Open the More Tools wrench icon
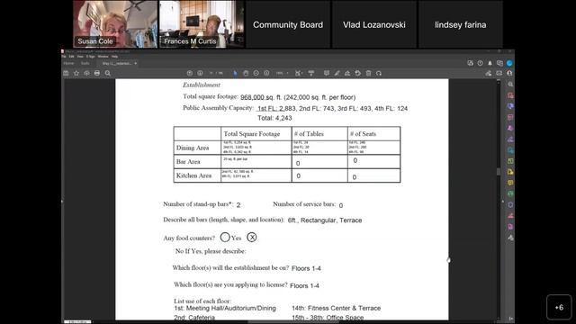The image size is (576, 324). (510, 238)
